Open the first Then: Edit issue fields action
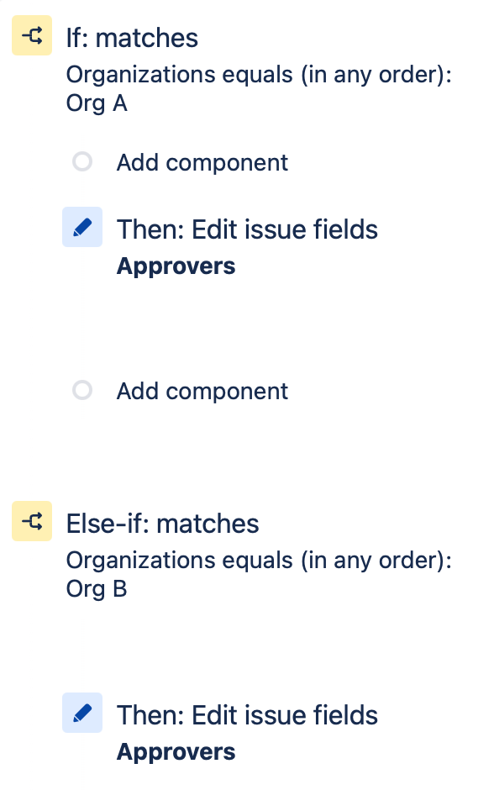 click(247, 229)
